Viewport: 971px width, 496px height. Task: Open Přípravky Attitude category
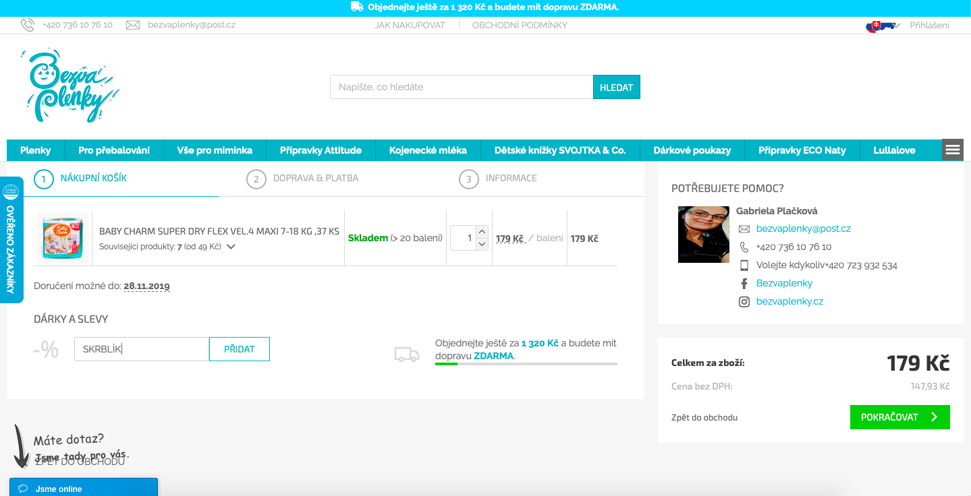(x=321, y=150)
